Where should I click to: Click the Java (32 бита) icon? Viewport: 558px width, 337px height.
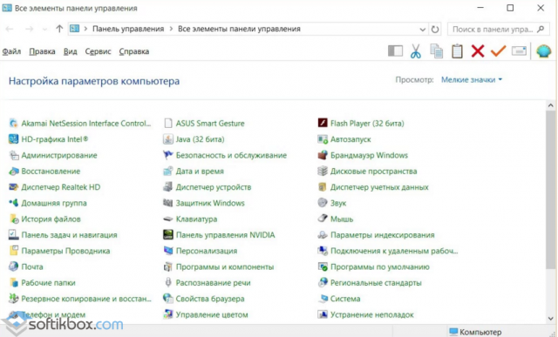(167, 139)
